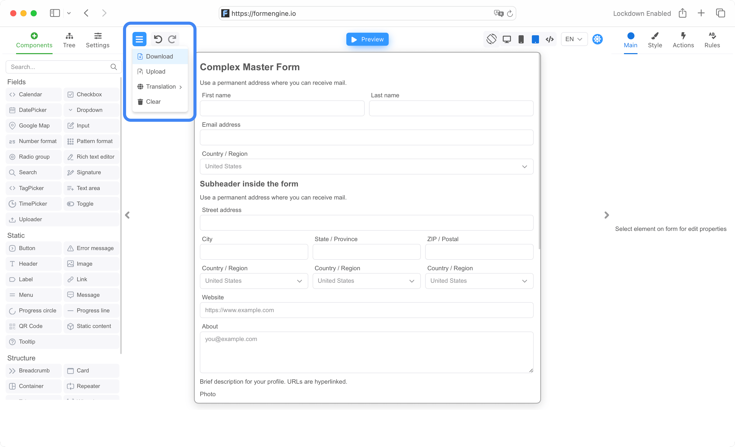Open the Style properties tab
The height and width of the screenshot is (447, 735).
(655, 40)
